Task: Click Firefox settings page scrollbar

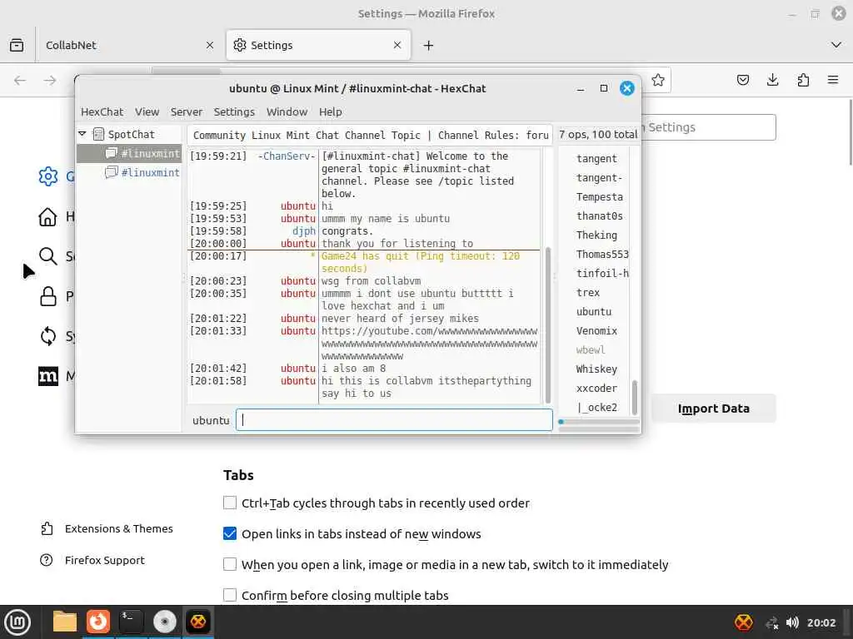Action: [x=851, y=131]
